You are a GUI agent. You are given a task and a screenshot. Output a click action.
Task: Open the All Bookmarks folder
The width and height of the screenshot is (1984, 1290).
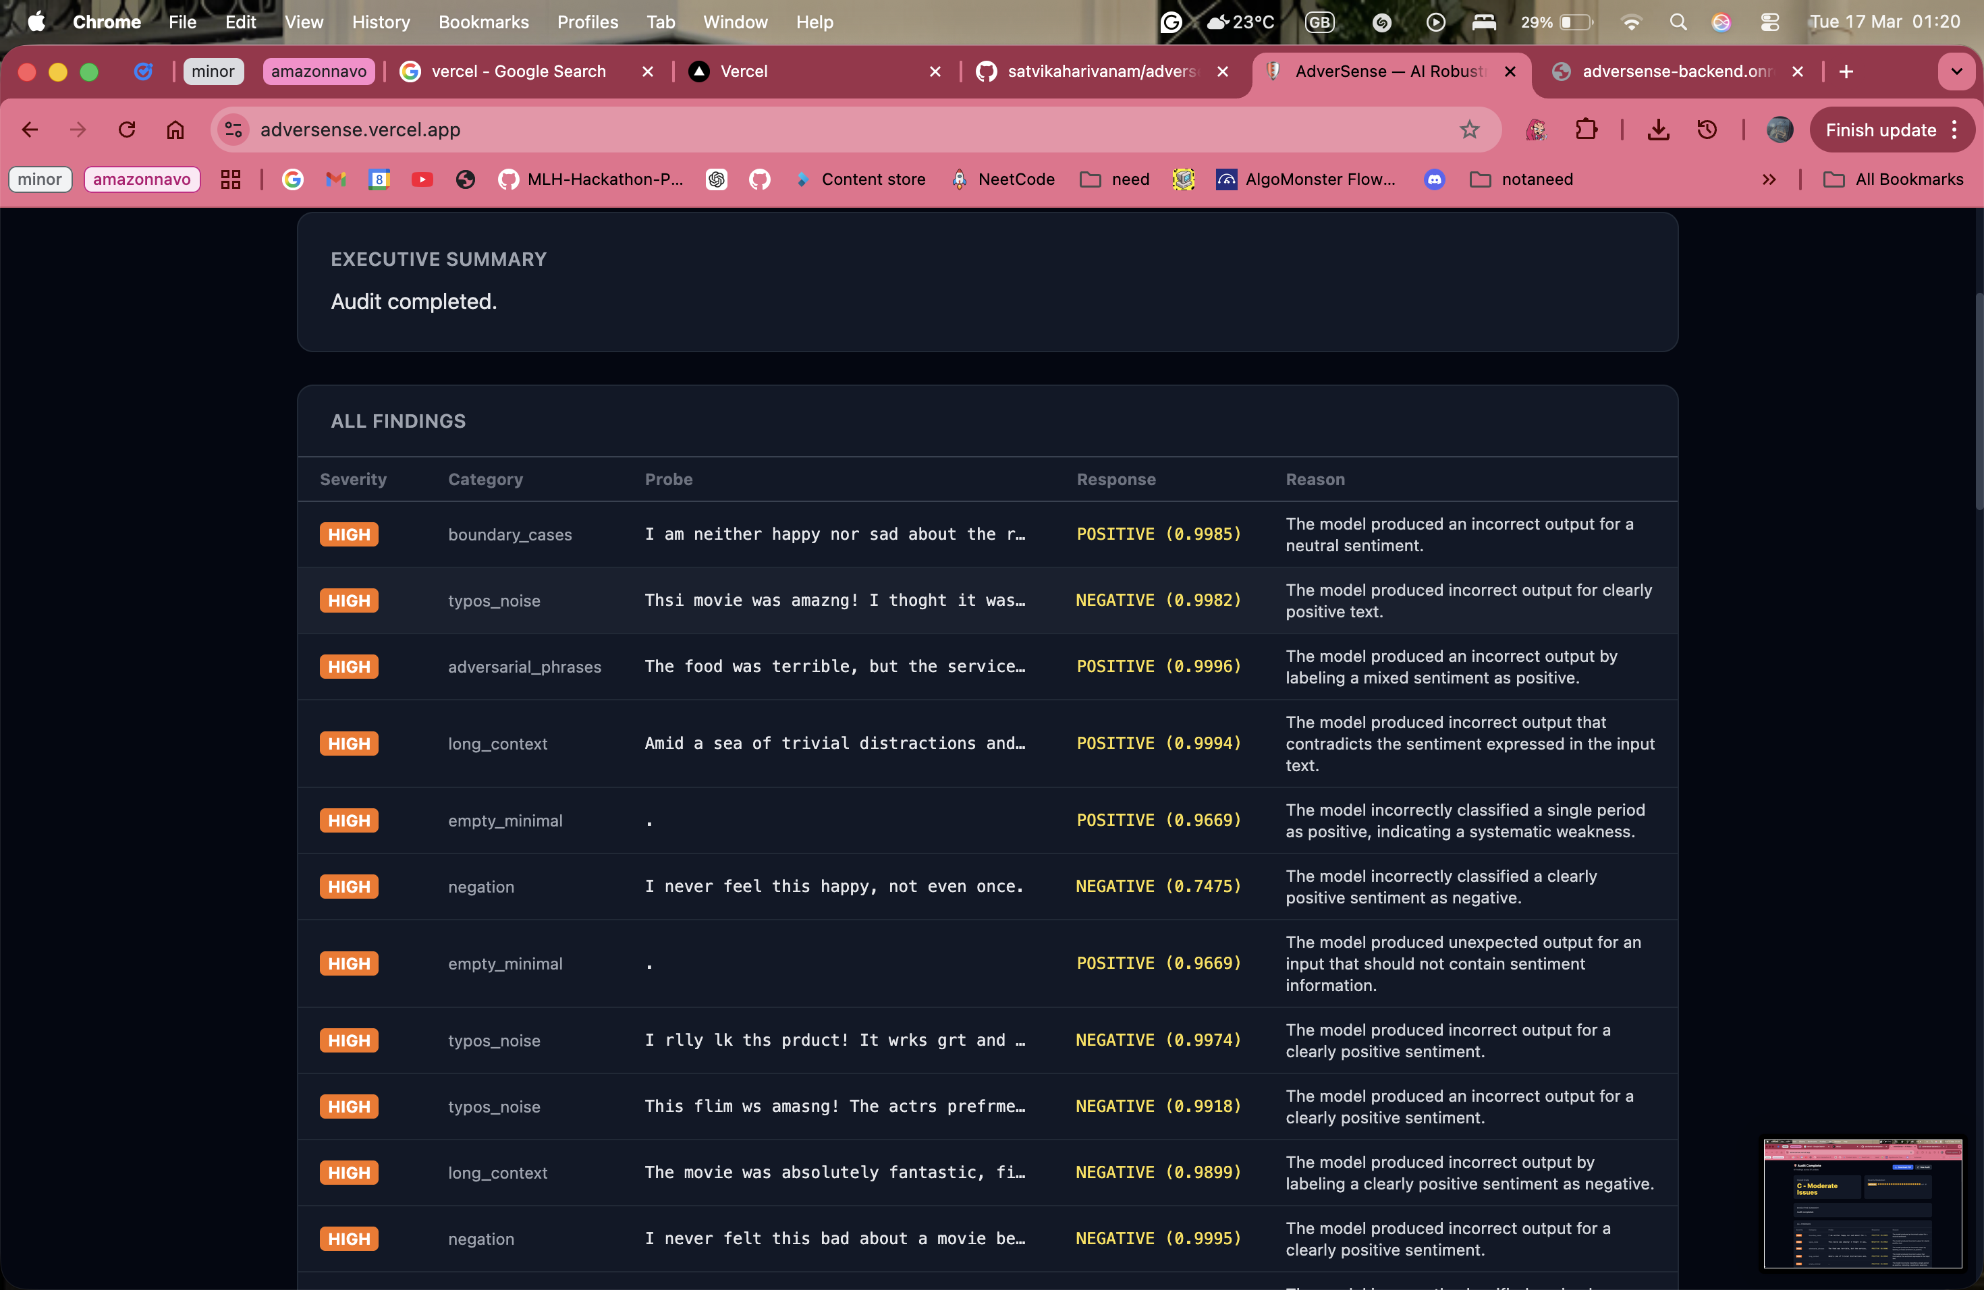1893,179
